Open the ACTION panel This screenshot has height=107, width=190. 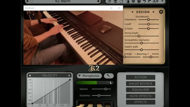point(140,77)
